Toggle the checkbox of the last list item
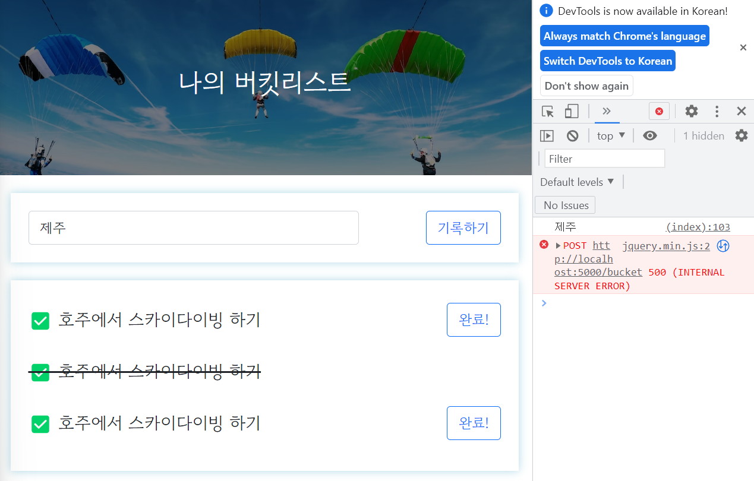 pyautogui.click(x=40, y=424)
